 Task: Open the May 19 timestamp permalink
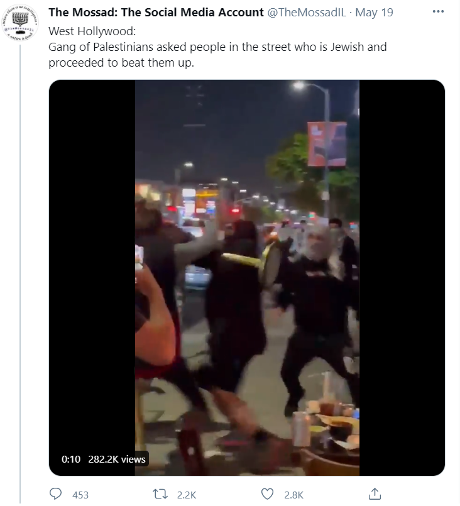point(374,13)
